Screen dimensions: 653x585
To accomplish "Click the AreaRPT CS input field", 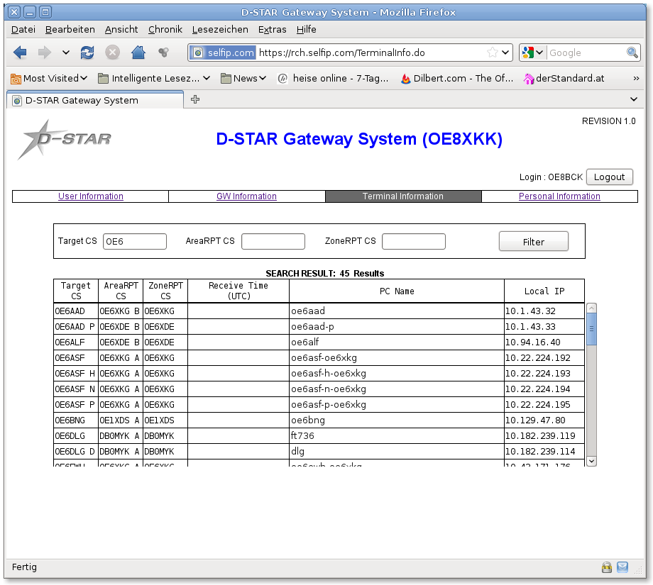I will click(x=273, y=241).
